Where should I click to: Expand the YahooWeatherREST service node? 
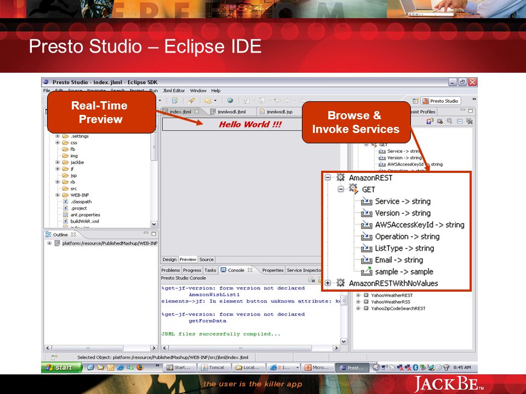358,295
